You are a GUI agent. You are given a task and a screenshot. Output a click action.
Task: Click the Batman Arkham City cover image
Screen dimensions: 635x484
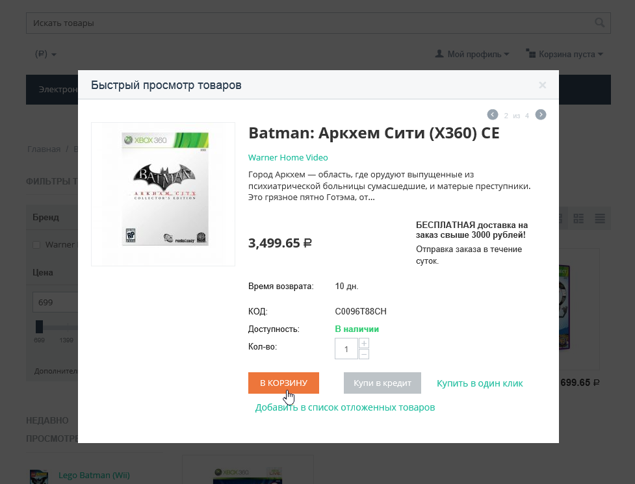[163, 194]
